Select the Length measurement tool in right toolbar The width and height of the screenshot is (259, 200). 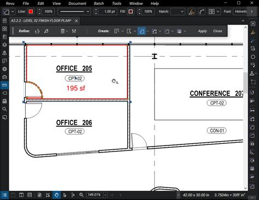[x=252, y=110]
